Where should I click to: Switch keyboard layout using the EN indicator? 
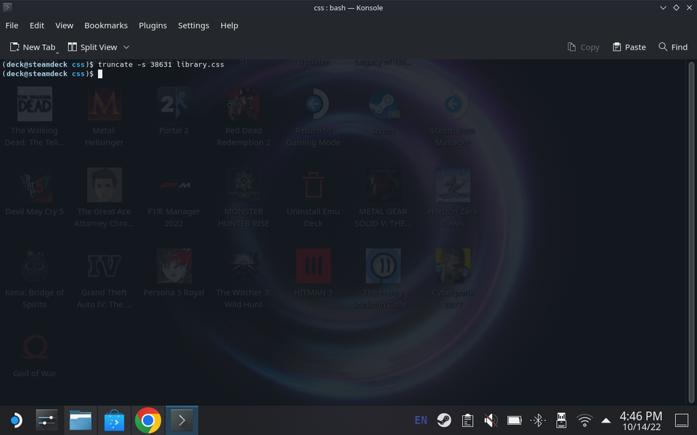coord(421,420)
